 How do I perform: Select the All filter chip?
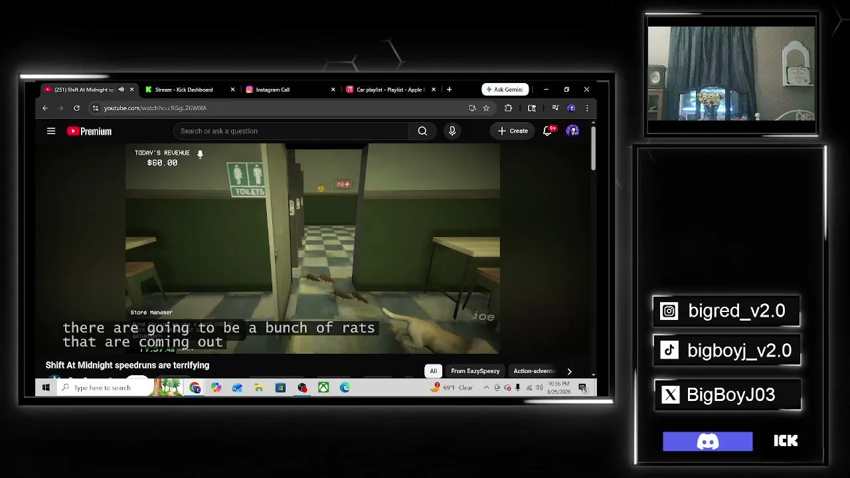click(x=433, y=371)
